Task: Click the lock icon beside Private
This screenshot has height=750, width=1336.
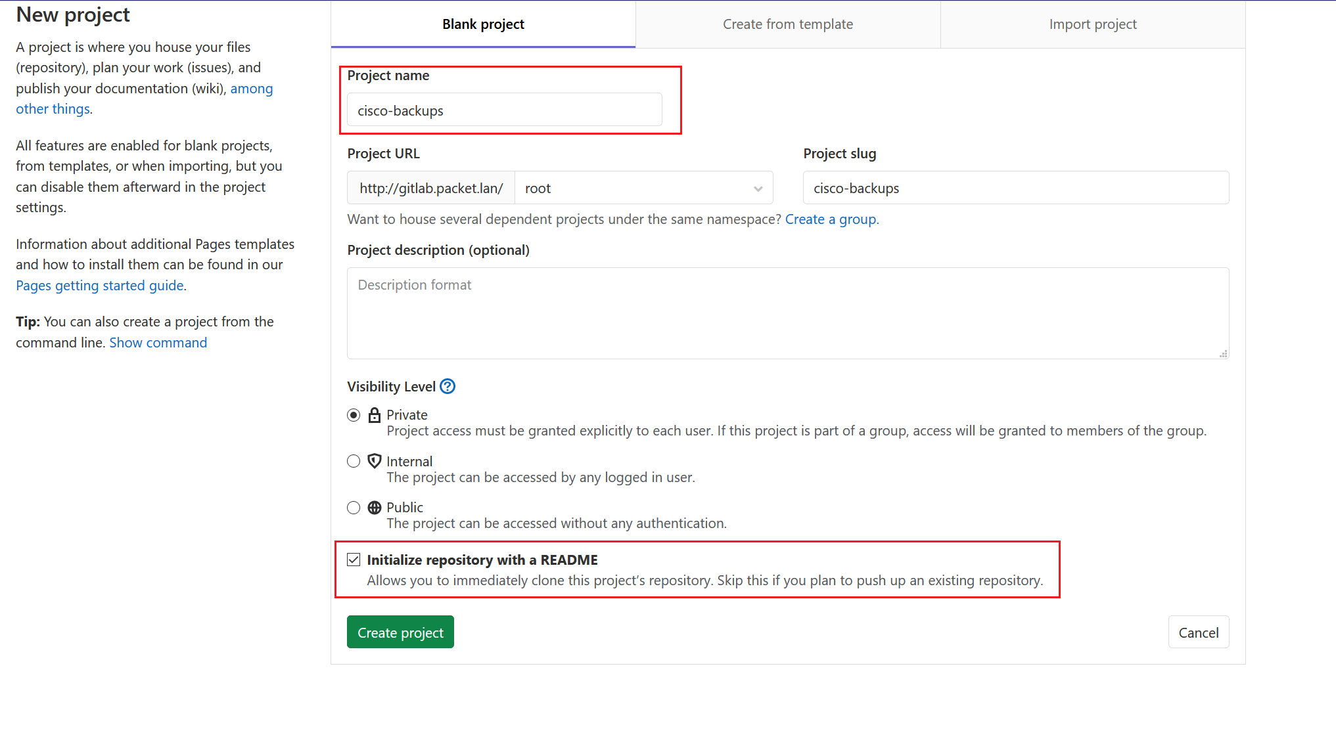Action: tap(375, 415)
